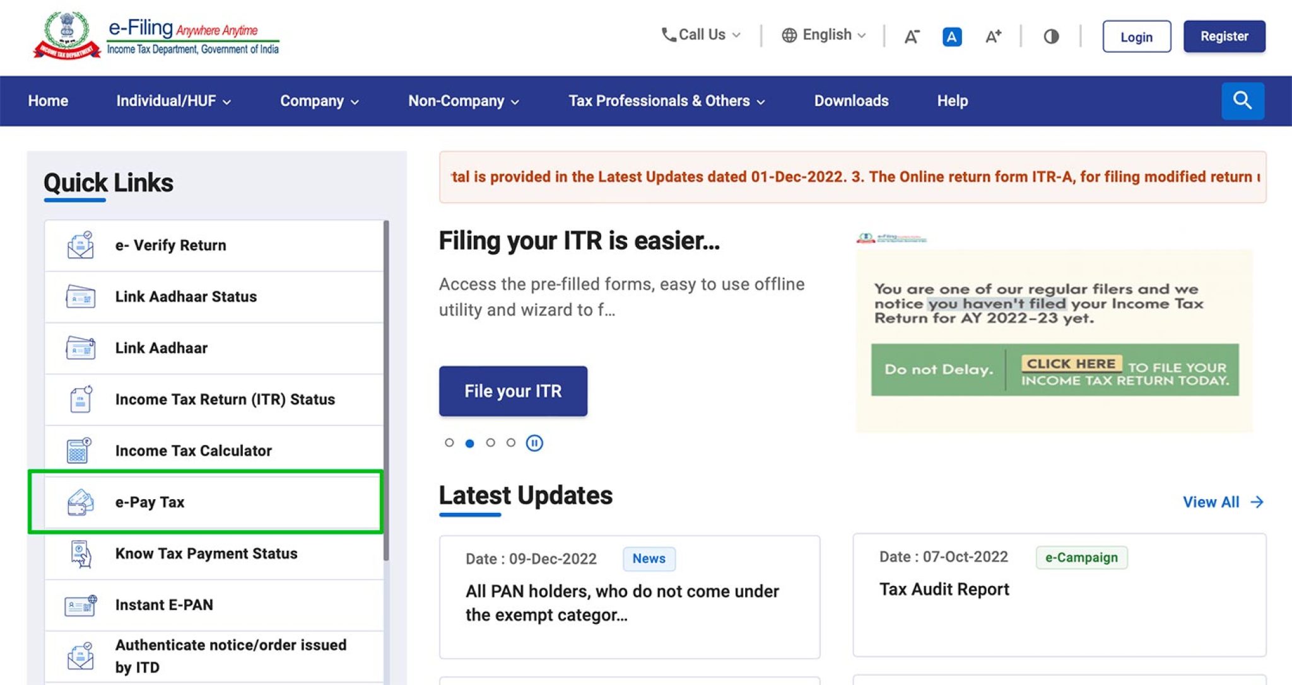Switch to the Home menu tab
The image size is (1292, 685).
[x=48, y=101]
